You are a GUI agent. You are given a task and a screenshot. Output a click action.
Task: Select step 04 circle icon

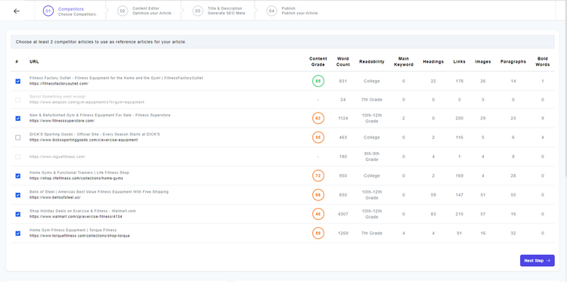271,11
